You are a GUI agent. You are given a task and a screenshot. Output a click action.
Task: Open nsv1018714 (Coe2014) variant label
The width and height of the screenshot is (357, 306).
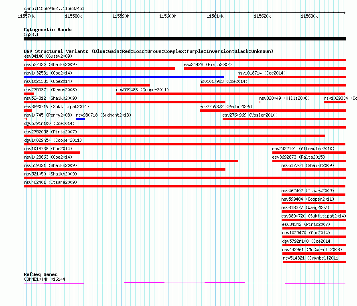click(262, 73)
